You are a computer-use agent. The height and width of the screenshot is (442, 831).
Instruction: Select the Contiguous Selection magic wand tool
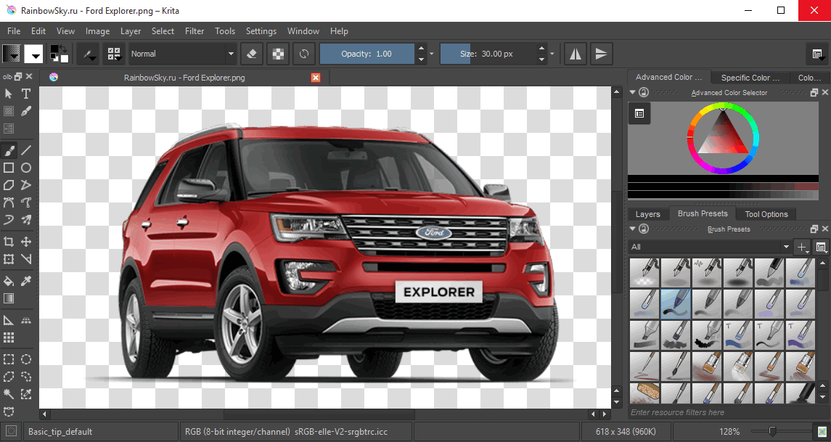9,394
